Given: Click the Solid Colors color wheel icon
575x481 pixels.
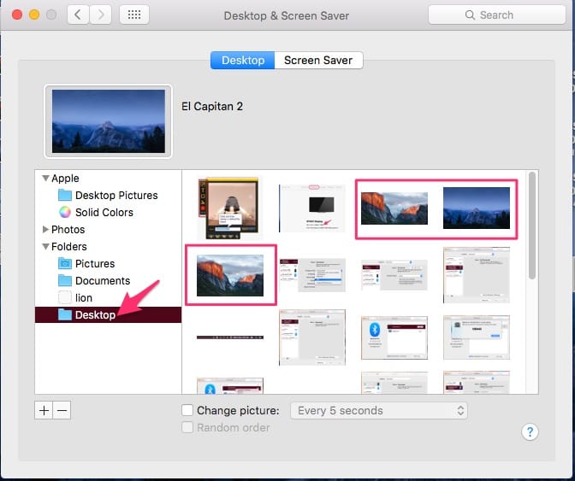Looking at the screenshot, I should click(x=65, y=212).
